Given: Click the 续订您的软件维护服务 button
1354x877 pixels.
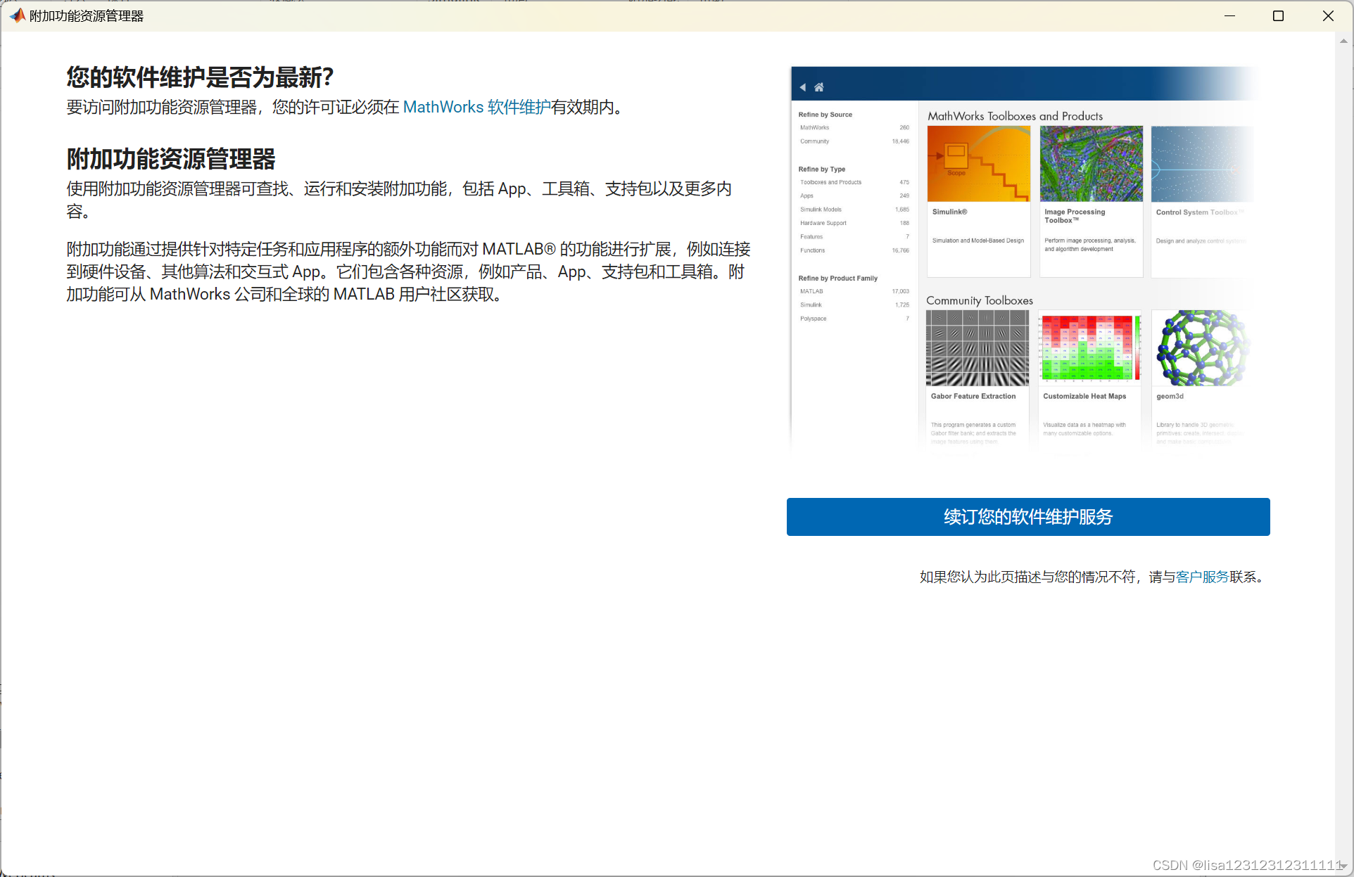Looking at the screenshot, I should (1027, 517).
